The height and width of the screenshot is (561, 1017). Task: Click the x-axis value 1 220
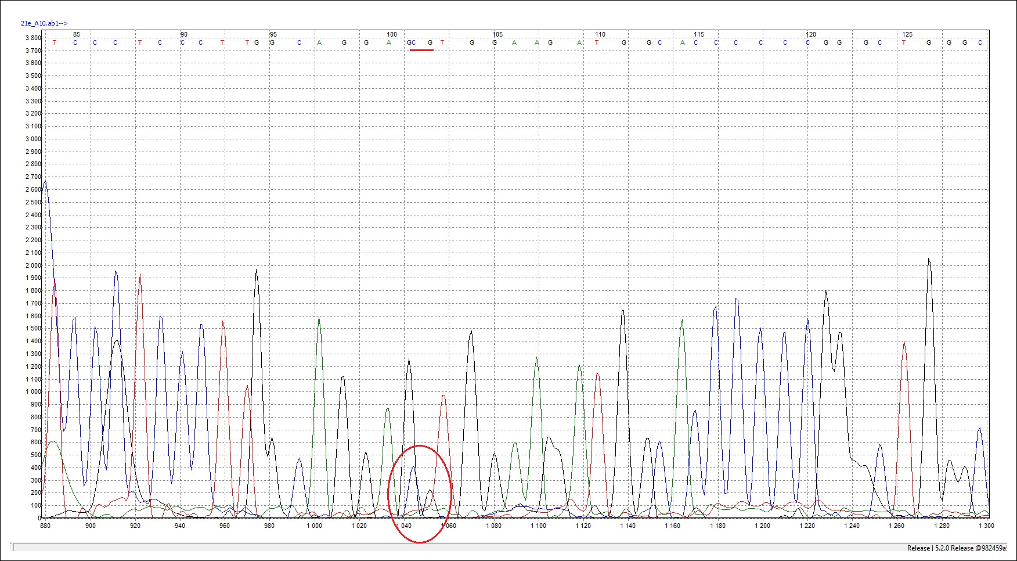pos(807,526)
